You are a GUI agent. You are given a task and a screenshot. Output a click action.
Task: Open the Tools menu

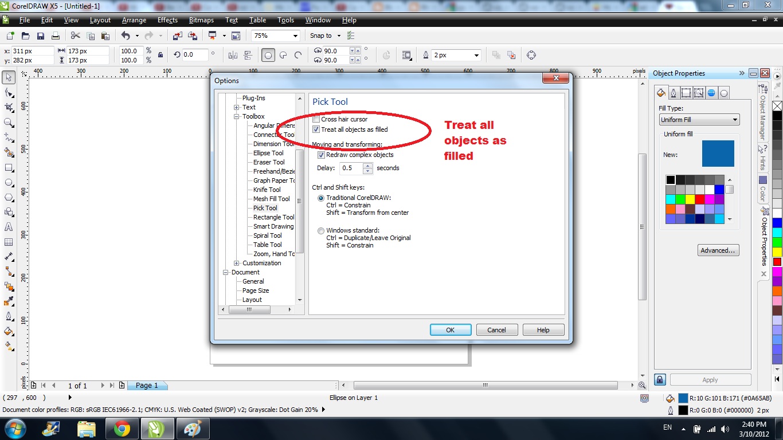tap(285, 20)
